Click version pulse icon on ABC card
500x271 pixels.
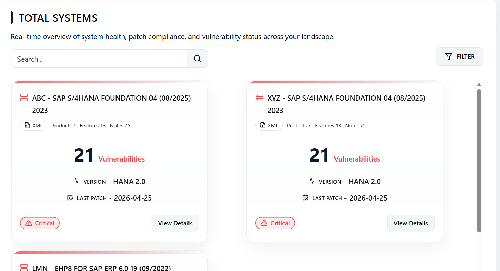click(x=76, y=181)
